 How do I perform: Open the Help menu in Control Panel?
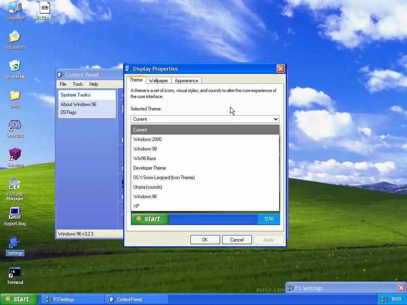pyautogui.click(x=94, y=84)
